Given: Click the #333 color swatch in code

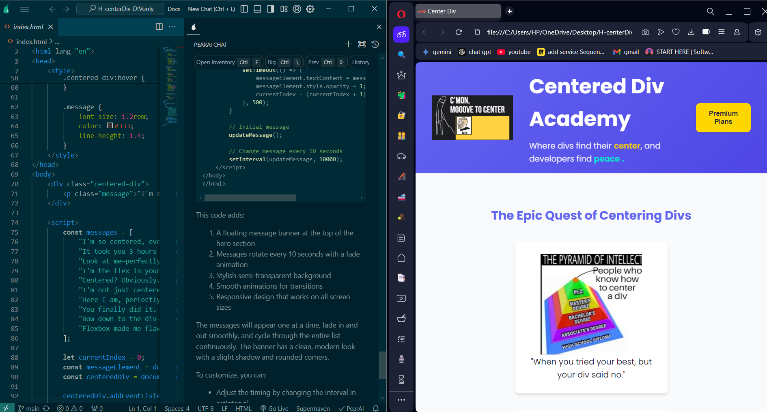Looking at the screenshot, I should [110, 126].
